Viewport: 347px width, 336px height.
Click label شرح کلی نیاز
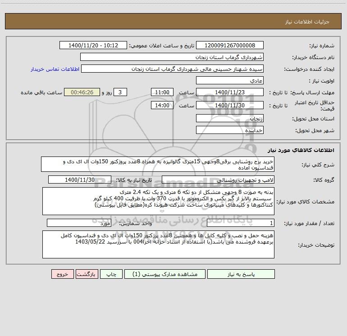pos(318,165)
